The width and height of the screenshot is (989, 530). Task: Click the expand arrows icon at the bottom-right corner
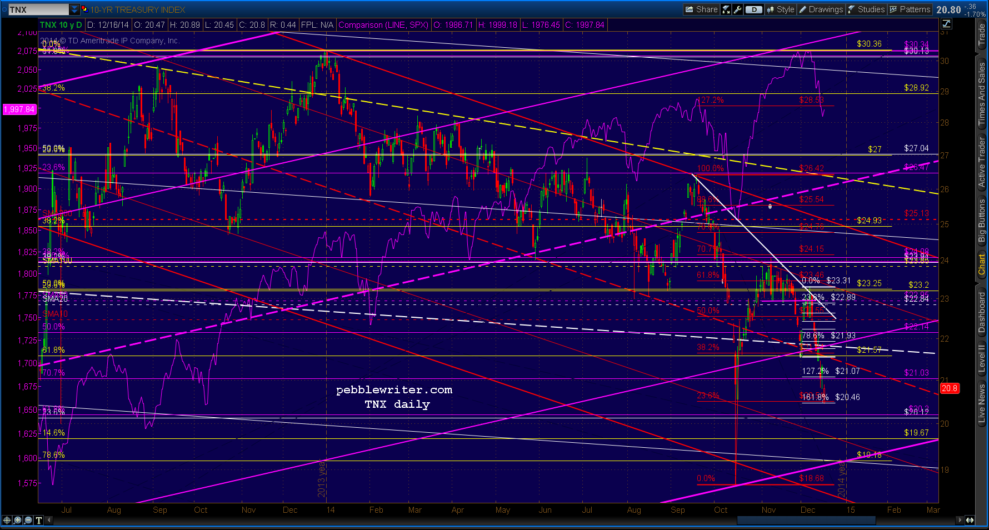click(970, 520)
